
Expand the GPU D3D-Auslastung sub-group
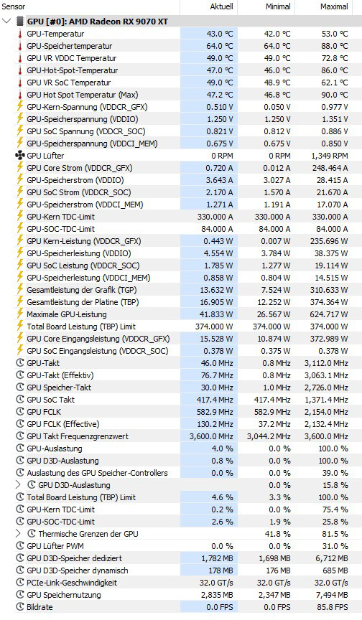coord(18,485)
